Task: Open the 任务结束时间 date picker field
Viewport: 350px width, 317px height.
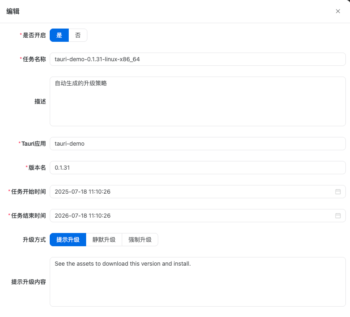Action: (x=191, y=216)
